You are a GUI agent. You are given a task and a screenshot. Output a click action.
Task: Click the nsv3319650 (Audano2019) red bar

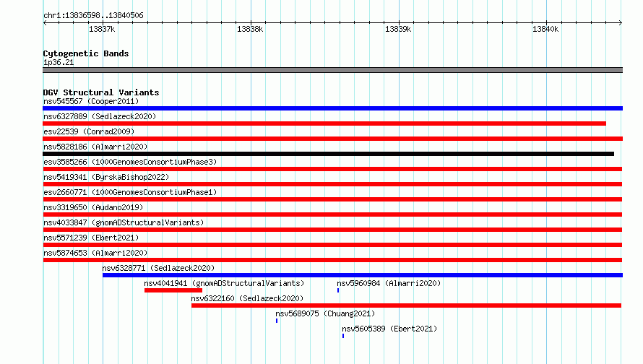pos(332,214)
